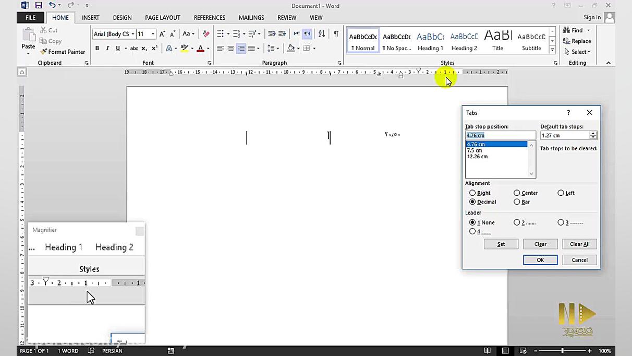Shrink the font size
Screen dimensions: 632x356
pyautogui.click(x=172, y=34)
